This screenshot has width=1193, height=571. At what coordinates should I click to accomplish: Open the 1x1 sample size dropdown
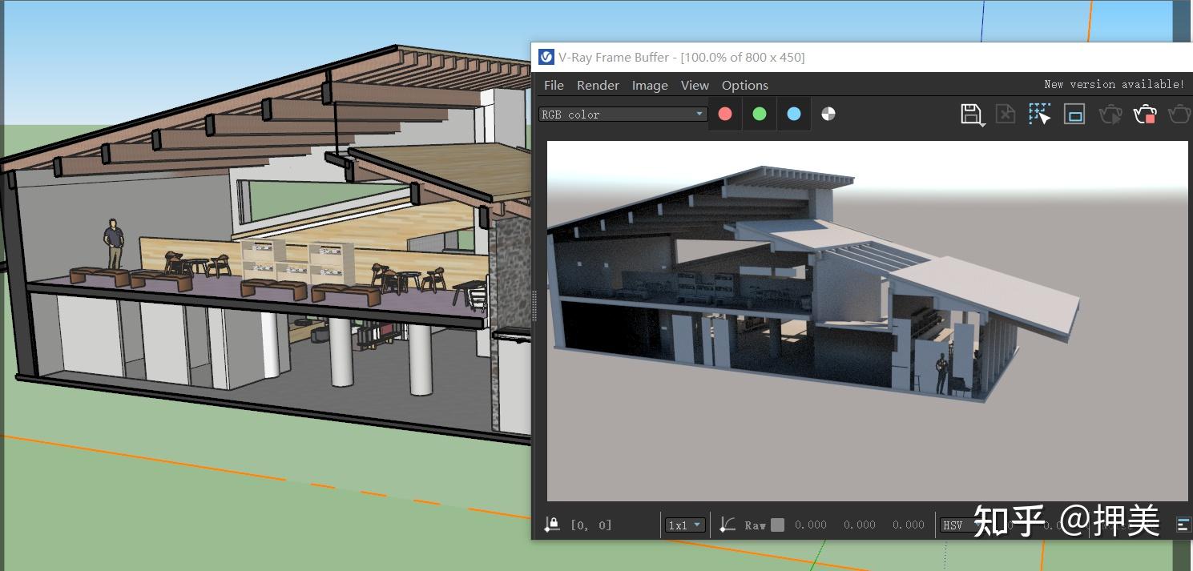pos(685,525)
